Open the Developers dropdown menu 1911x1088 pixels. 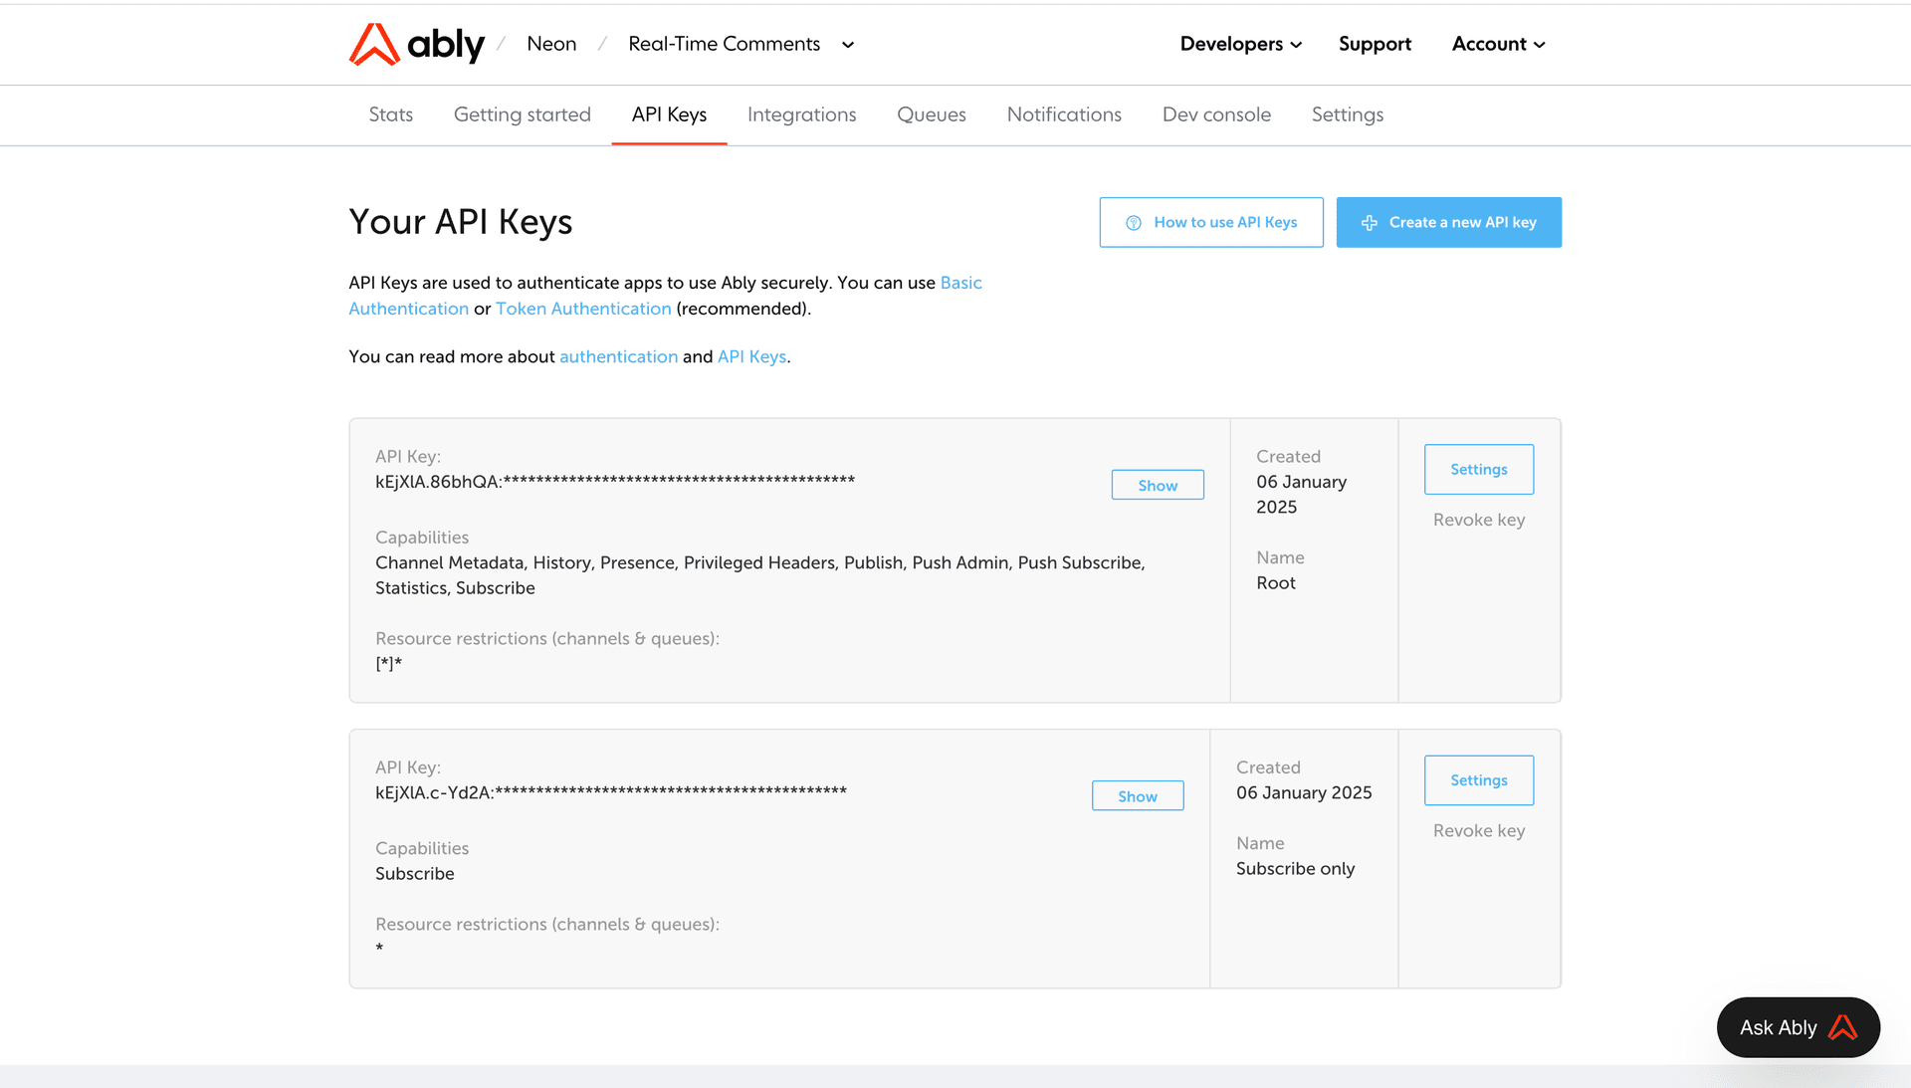pos(1240,44)
